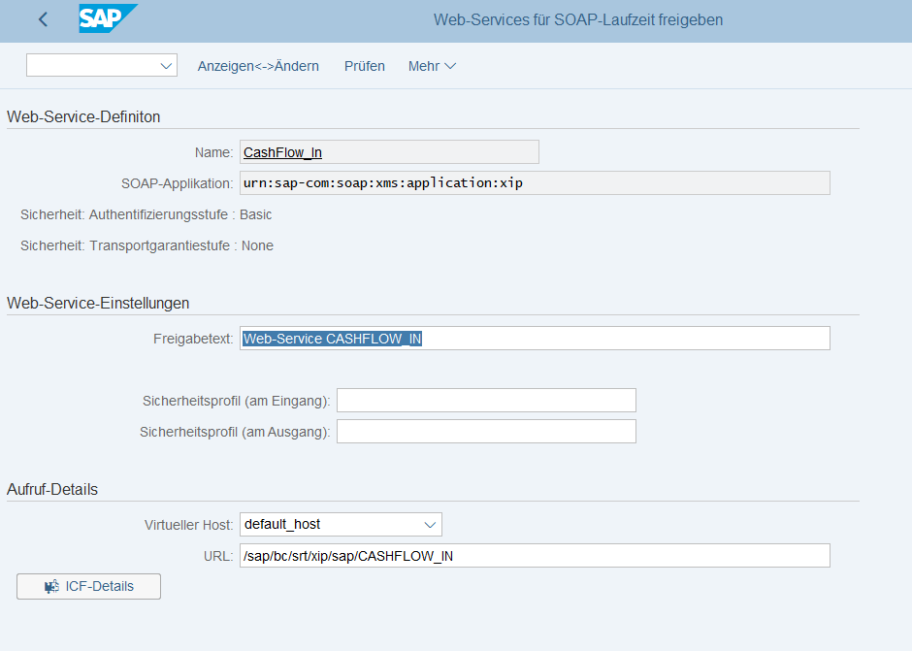Focus the Sicherheitsprofil (am Ausgang) field

point(486,432)
